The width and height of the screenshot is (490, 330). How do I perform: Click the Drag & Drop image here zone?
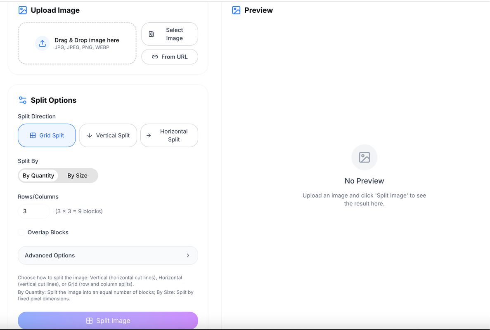click(x=77, y=43)
